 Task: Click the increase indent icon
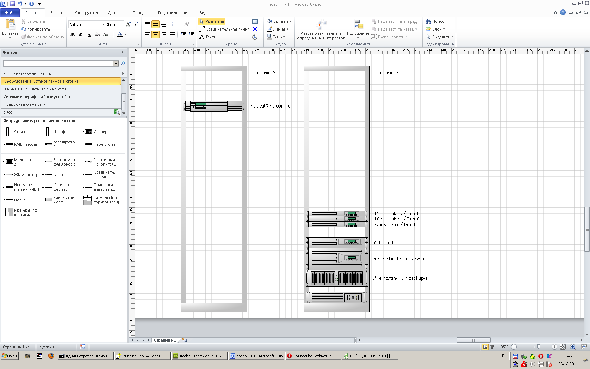click(x=191, y=34)
